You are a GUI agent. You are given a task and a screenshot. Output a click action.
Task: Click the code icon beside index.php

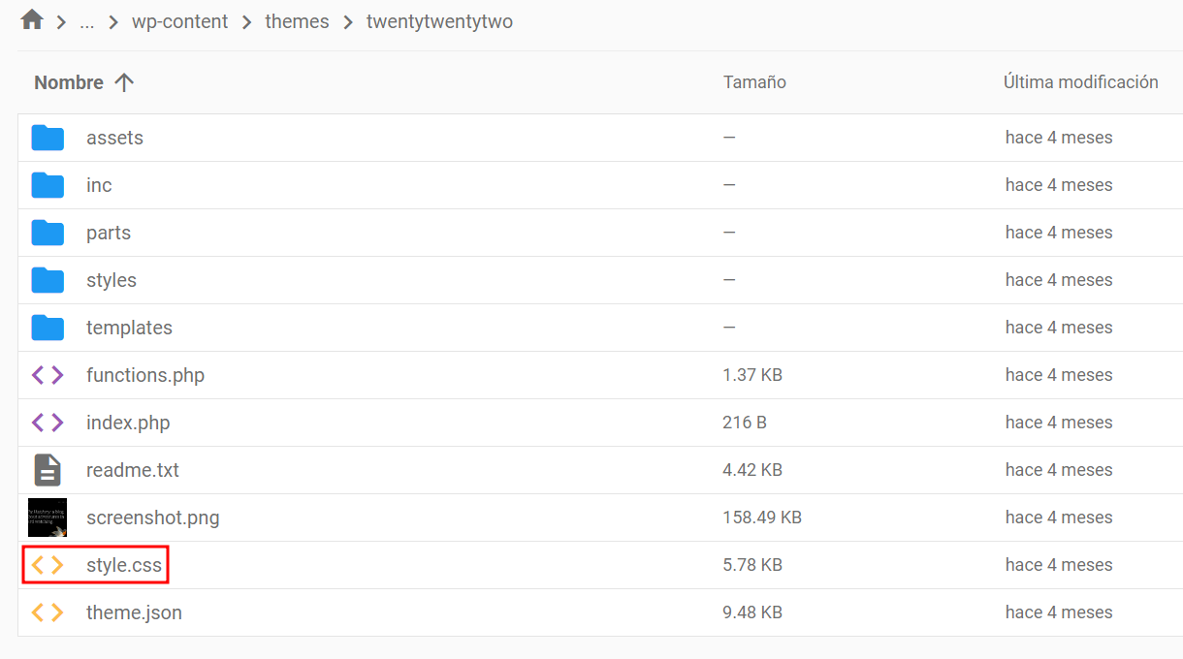[48, 422]
